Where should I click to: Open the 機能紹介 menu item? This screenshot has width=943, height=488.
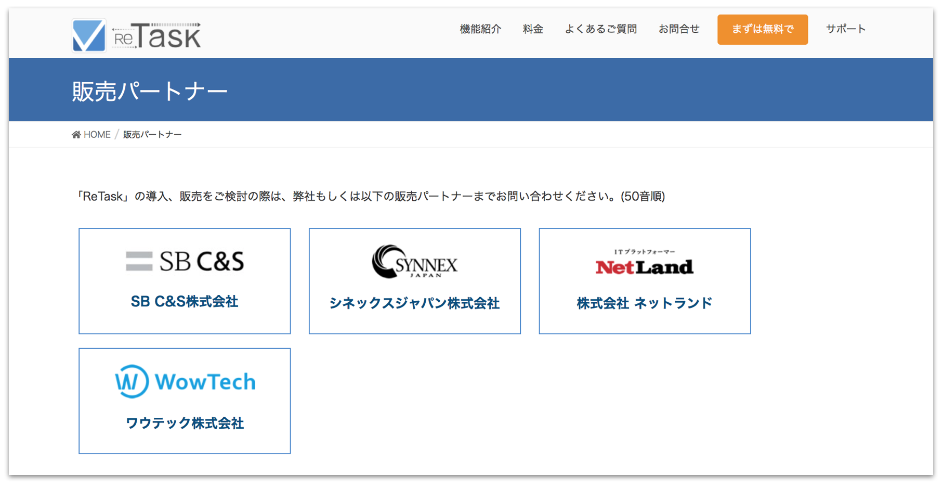pyautogui.click(x=480, y=29)
